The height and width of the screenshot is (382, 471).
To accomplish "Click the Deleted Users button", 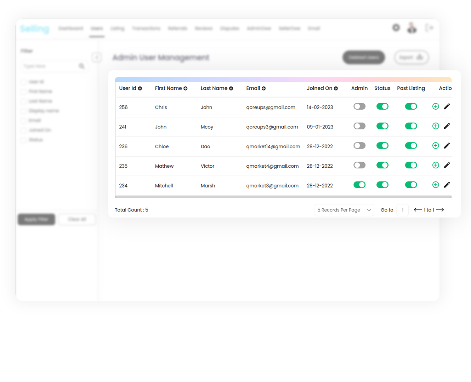I will (x=364, y=57).
